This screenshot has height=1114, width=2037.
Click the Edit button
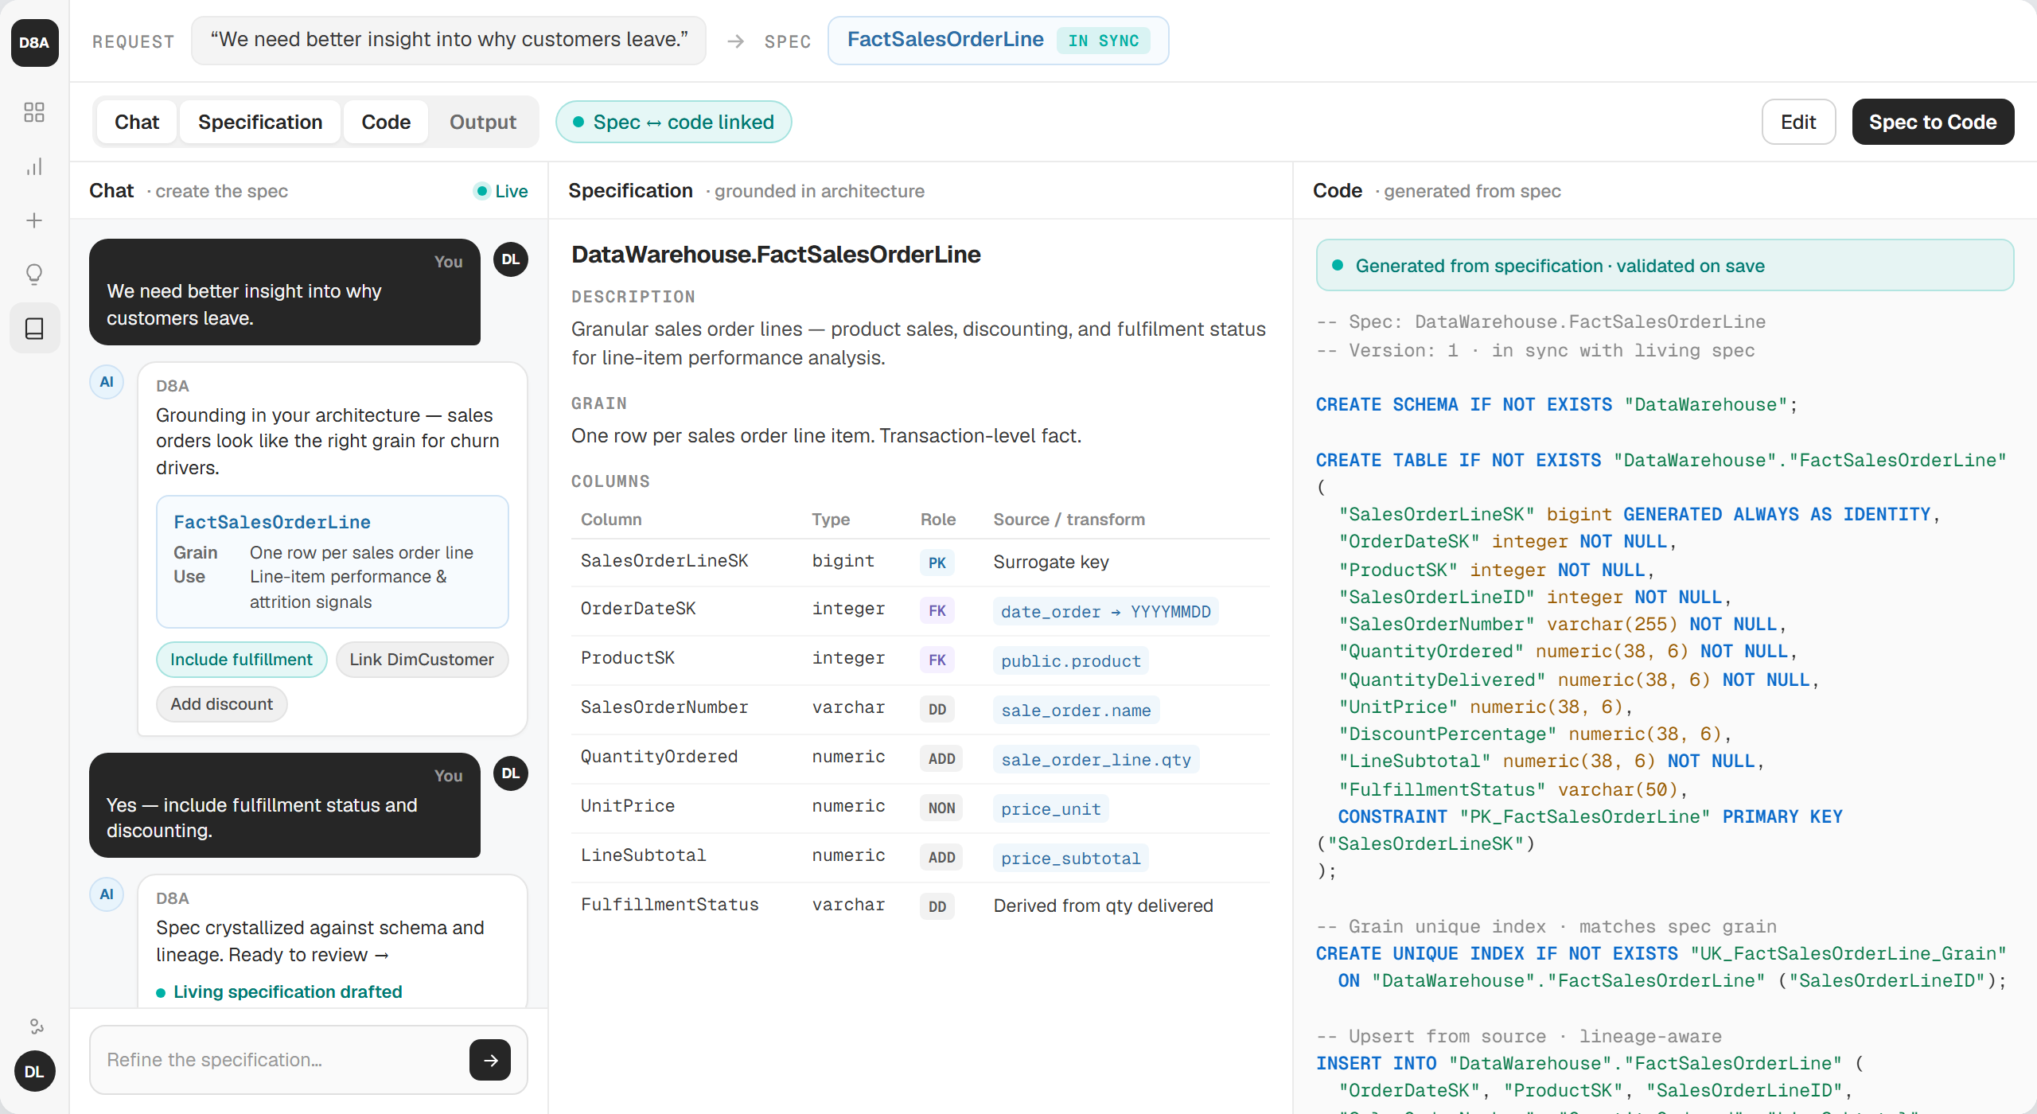(1798, 122)
